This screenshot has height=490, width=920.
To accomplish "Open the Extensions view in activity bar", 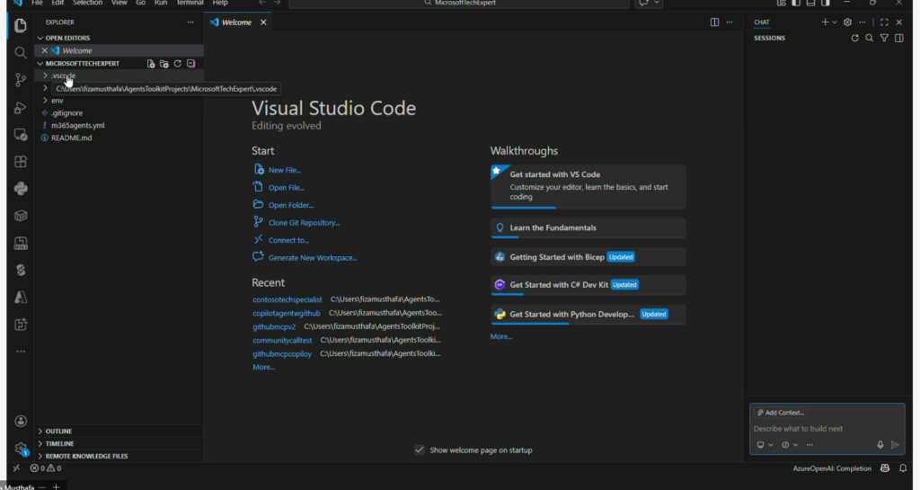I will tap(20, 162).
